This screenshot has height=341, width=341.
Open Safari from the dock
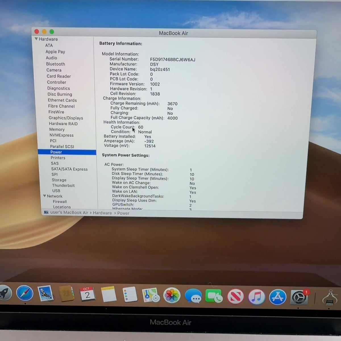pyautogui.click(x=24, y=293)
